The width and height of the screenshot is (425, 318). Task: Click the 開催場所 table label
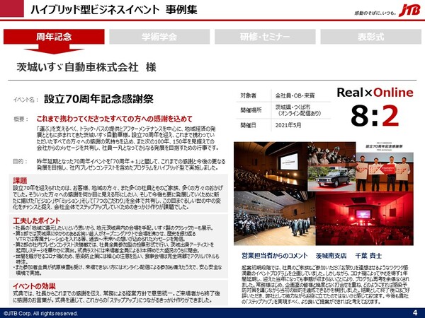tap(251, 110)
